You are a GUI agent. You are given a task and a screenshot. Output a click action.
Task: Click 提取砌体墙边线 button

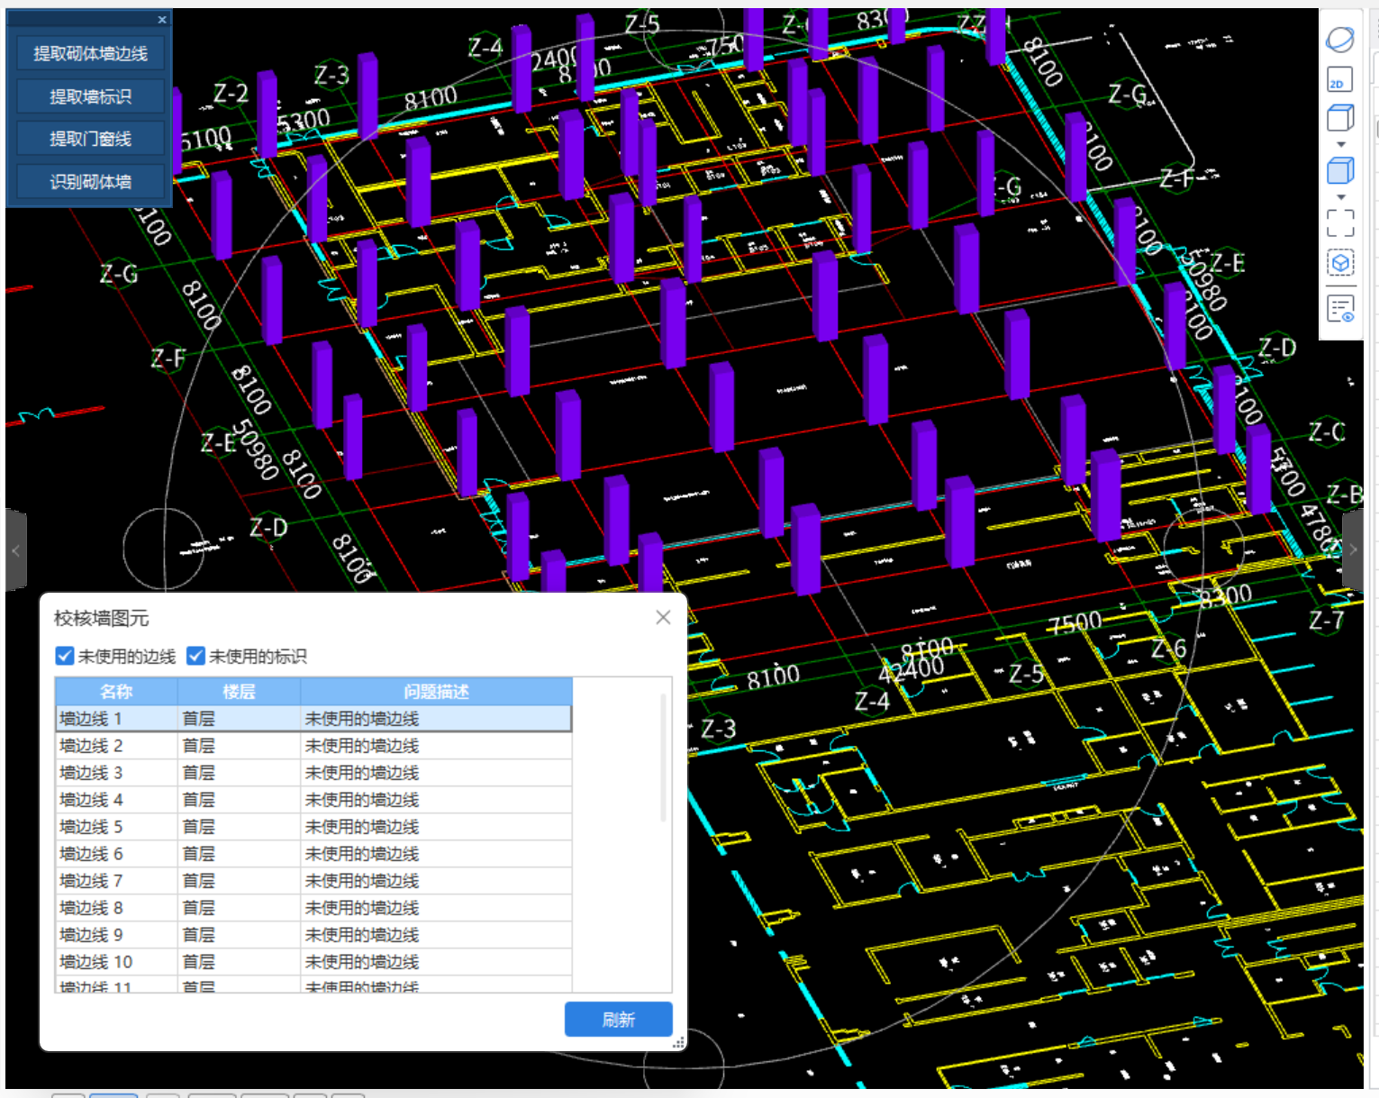coord(90,53)
